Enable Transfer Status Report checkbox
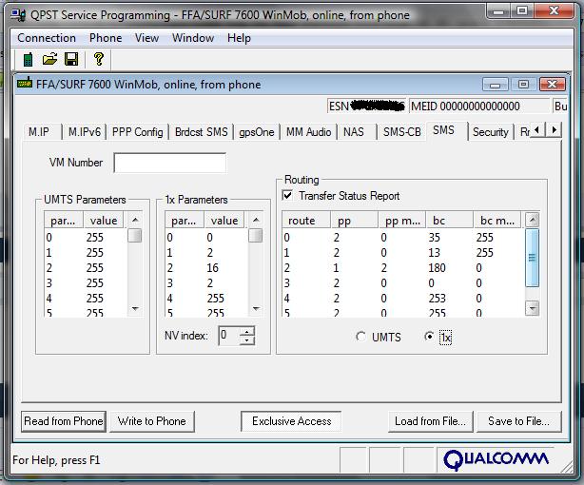This screenshot has width=584, height=485. pyautogui.click(x=287, y=195)
